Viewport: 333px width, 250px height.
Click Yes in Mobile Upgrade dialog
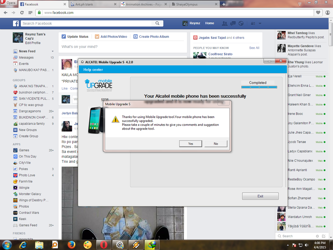coord(191,144)
